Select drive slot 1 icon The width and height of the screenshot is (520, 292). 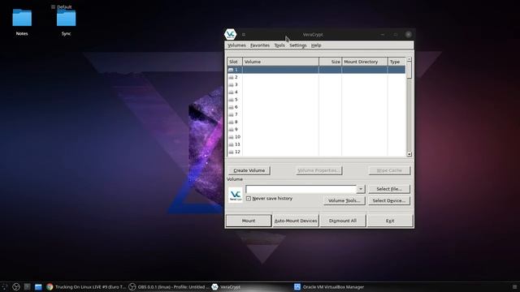click(x=231, y=70)
